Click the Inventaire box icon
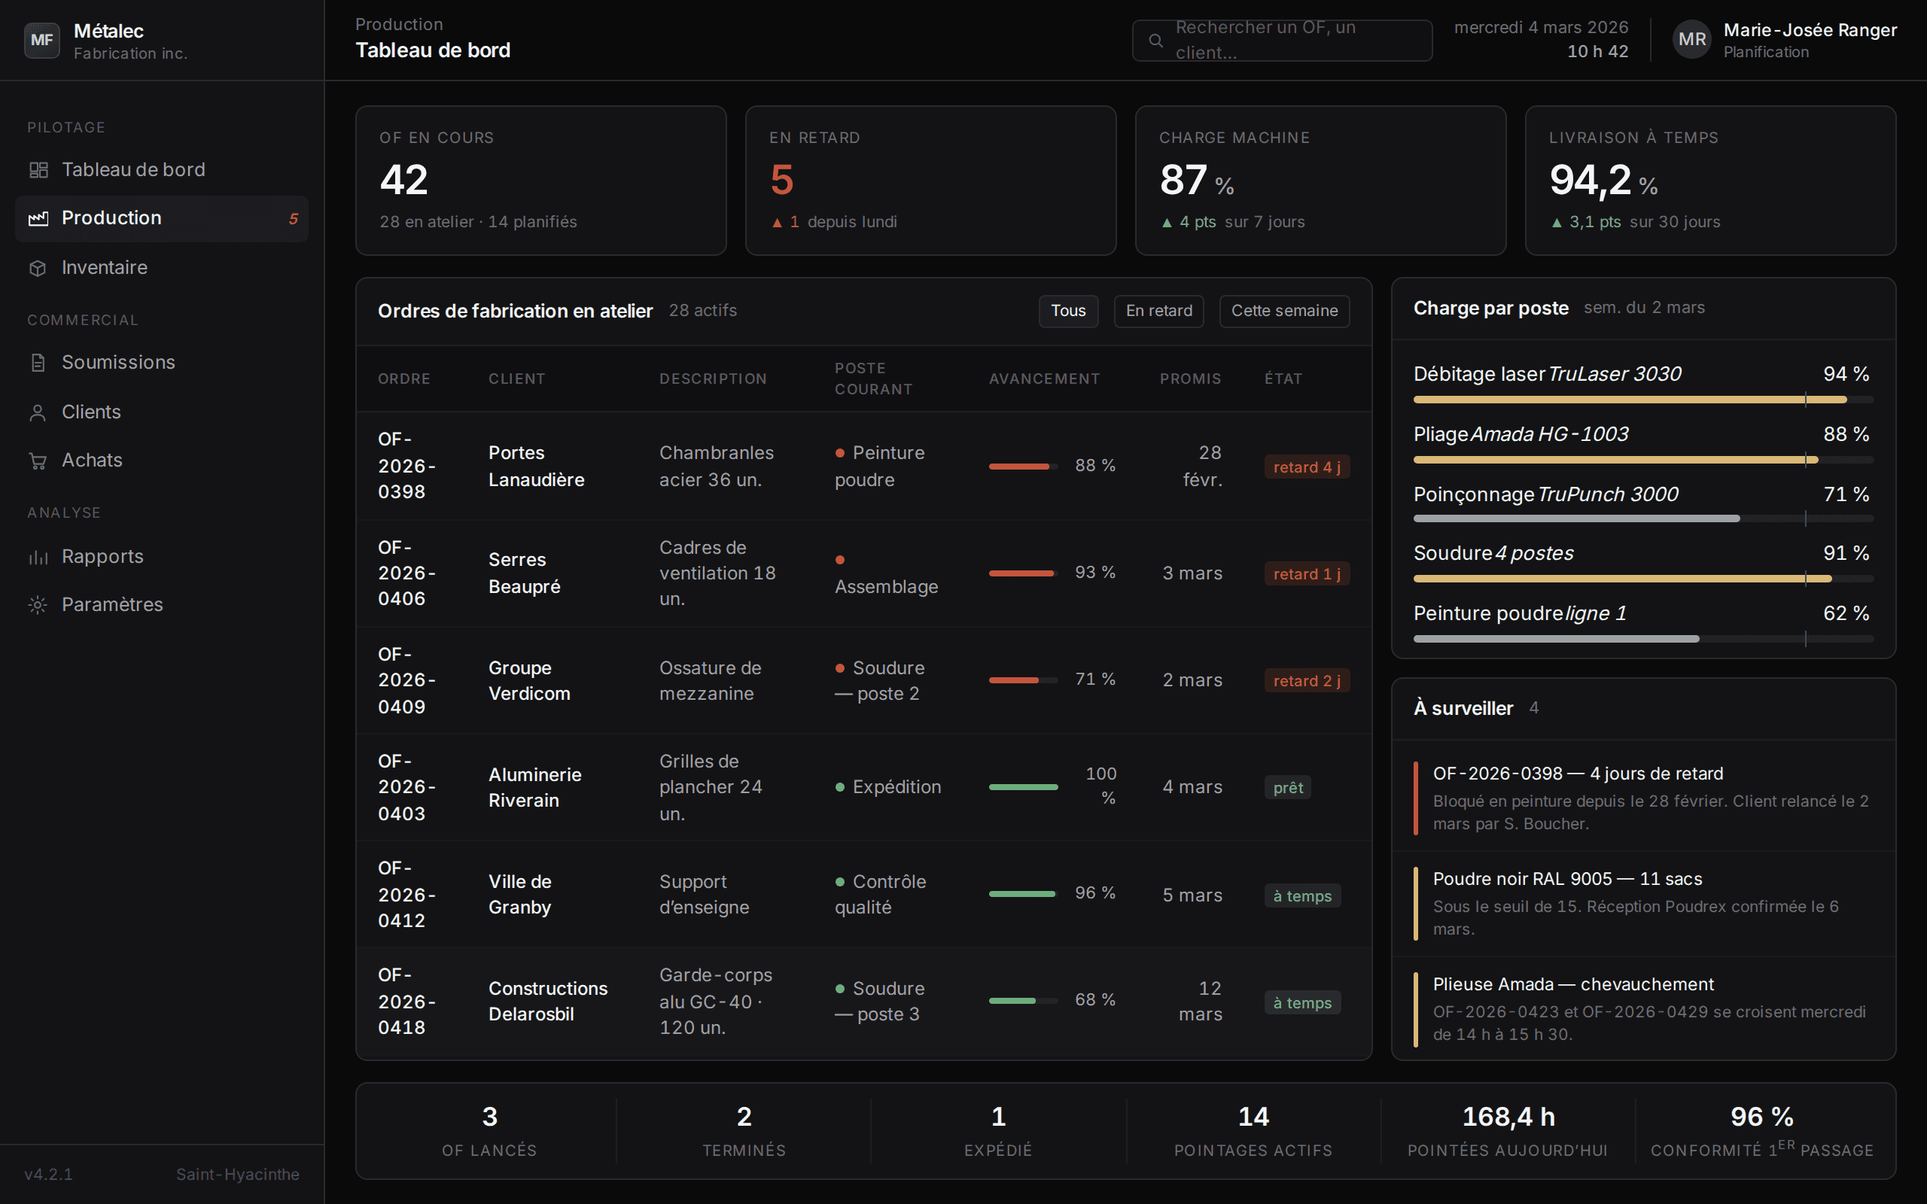 tap(38, 268)
